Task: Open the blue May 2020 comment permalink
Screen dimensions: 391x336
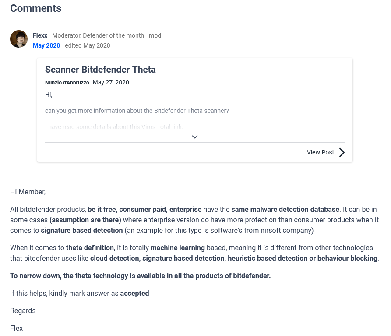Action: 46,45
